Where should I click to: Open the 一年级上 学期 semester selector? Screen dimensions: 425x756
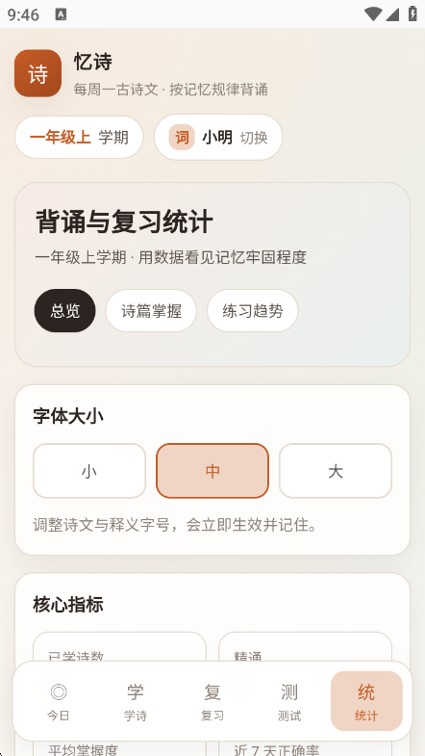(x=79, y=138)
